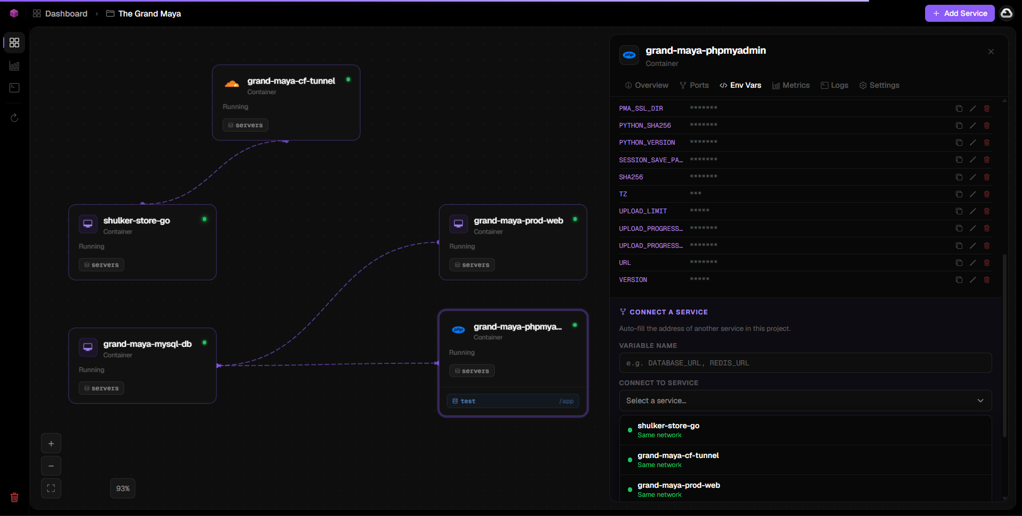Open the Settings tab
The height and width of the screenshot is (516, 1022).
click(x=879, y=85)
